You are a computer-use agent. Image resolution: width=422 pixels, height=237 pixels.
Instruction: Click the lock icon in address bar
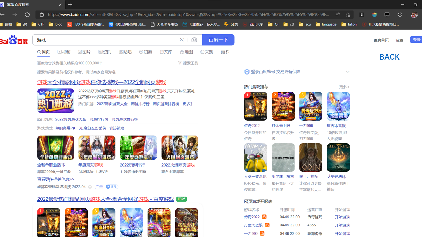click(42, 14)
